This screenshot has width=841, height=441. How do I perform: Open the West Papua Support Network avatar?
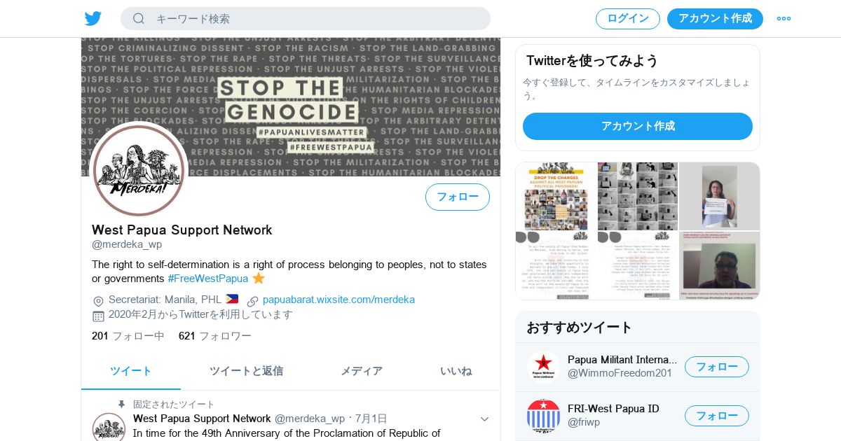click(139, 170)
